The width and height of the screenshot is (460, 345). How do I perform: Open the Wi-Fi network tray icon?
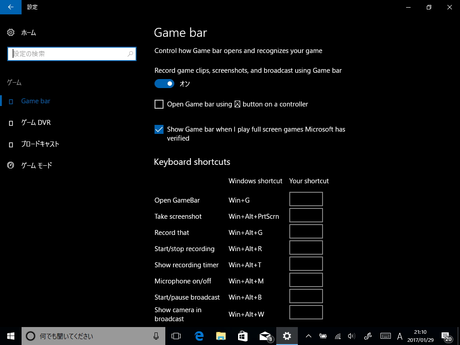[x=338, y=336]
